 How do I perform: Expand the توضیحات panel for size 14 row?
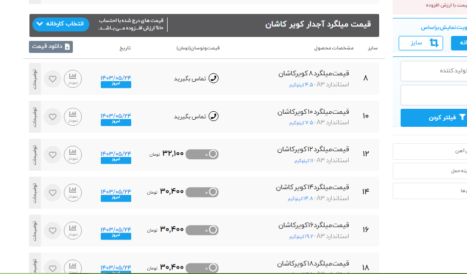point(34,193)
